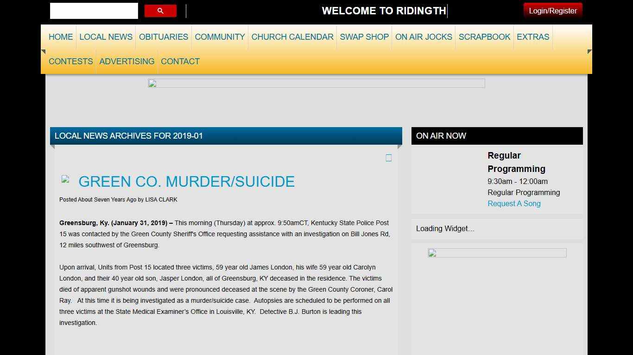Open the Community menu
The height and width of the screenshot is (355, 633).
point(220,37)
